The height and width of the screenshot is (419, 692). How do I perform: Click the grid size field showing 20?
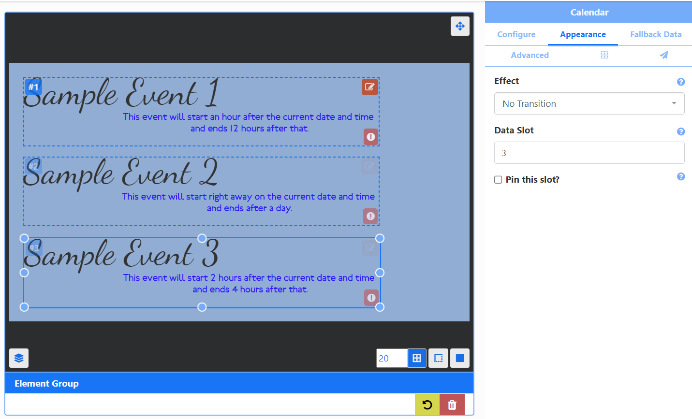click(x=391, y=358)
